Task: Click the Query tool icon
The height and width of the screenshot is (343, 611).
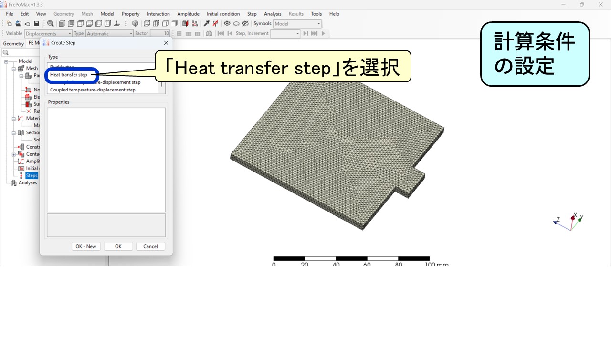Action: pyautogui.click(x=206, y=23)
